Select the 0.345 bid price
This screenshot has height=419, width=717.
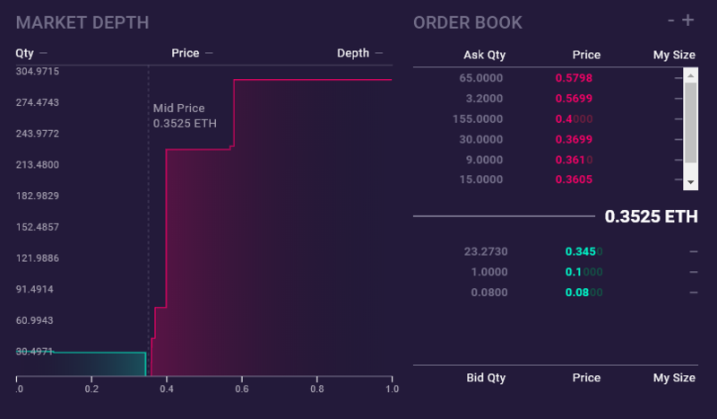[583, 251]
